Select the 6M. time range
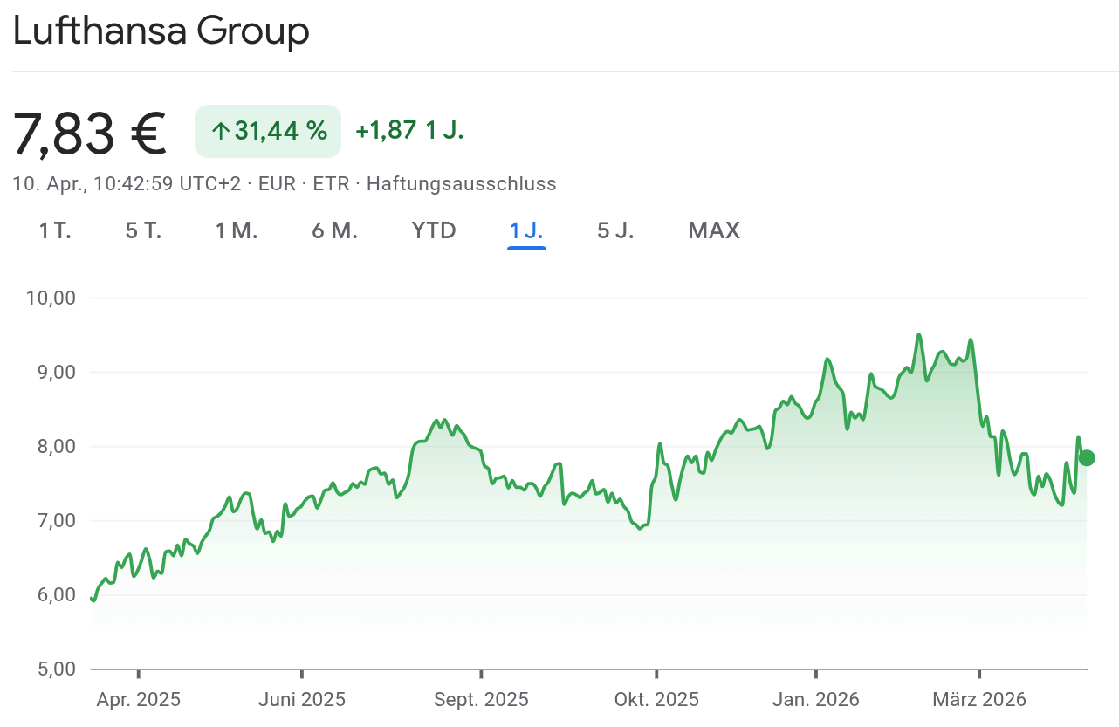Viewport: 1119px width, 727px height. click(335, 230)
